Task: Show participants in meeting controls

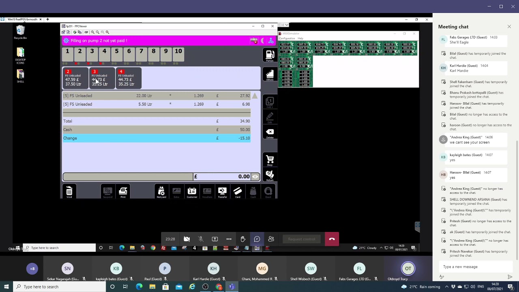Action: [271, 239]
